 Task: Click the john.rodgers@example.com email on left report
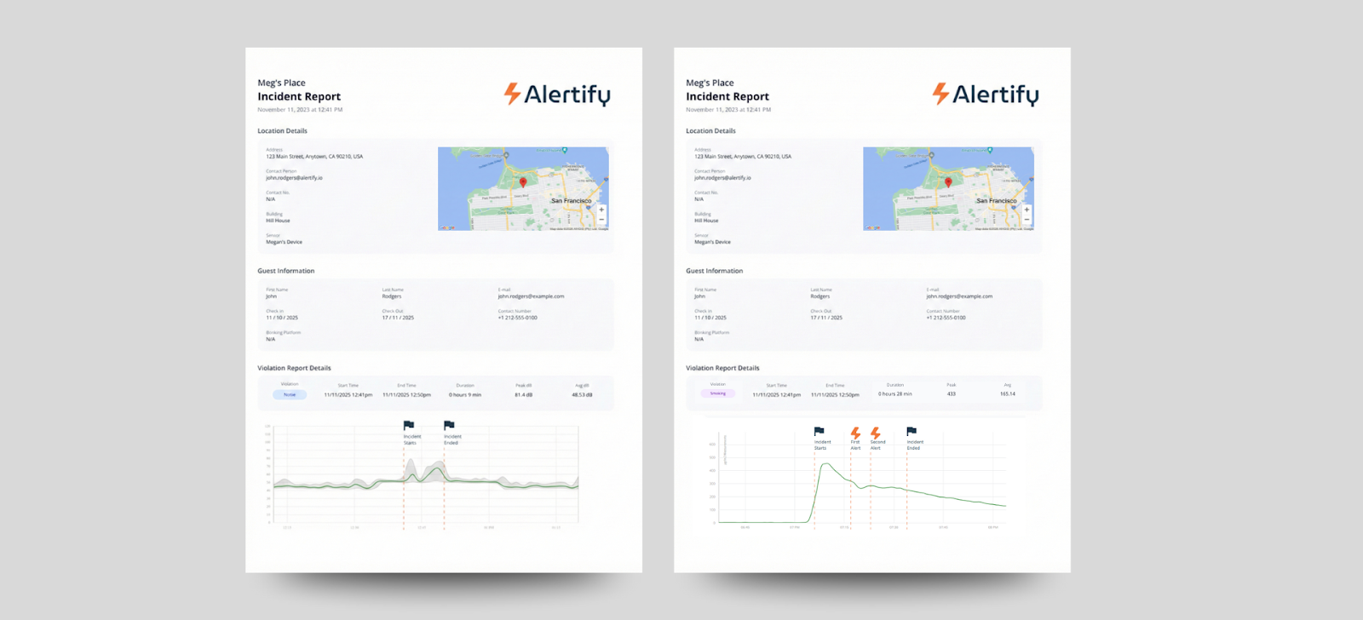(531, 296)
